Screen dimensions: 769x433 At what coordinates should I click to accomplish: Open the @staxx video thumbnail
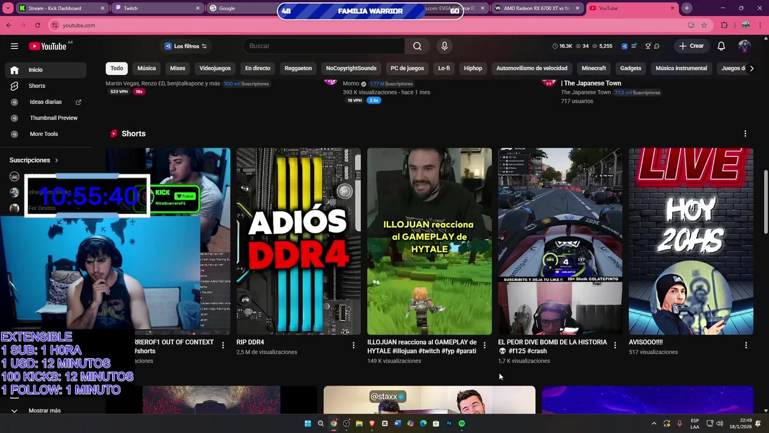tap(430, 400)
